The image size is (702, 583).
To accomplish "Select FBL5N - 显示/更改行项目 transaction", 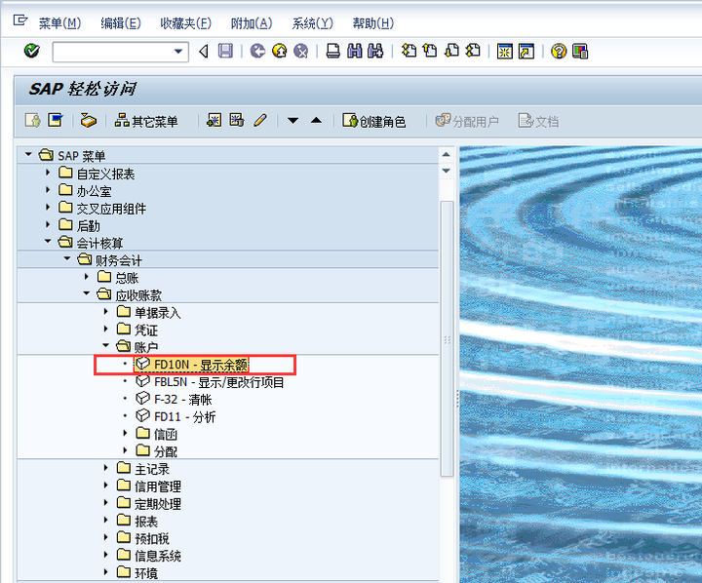I will click(x=210, y=382).
